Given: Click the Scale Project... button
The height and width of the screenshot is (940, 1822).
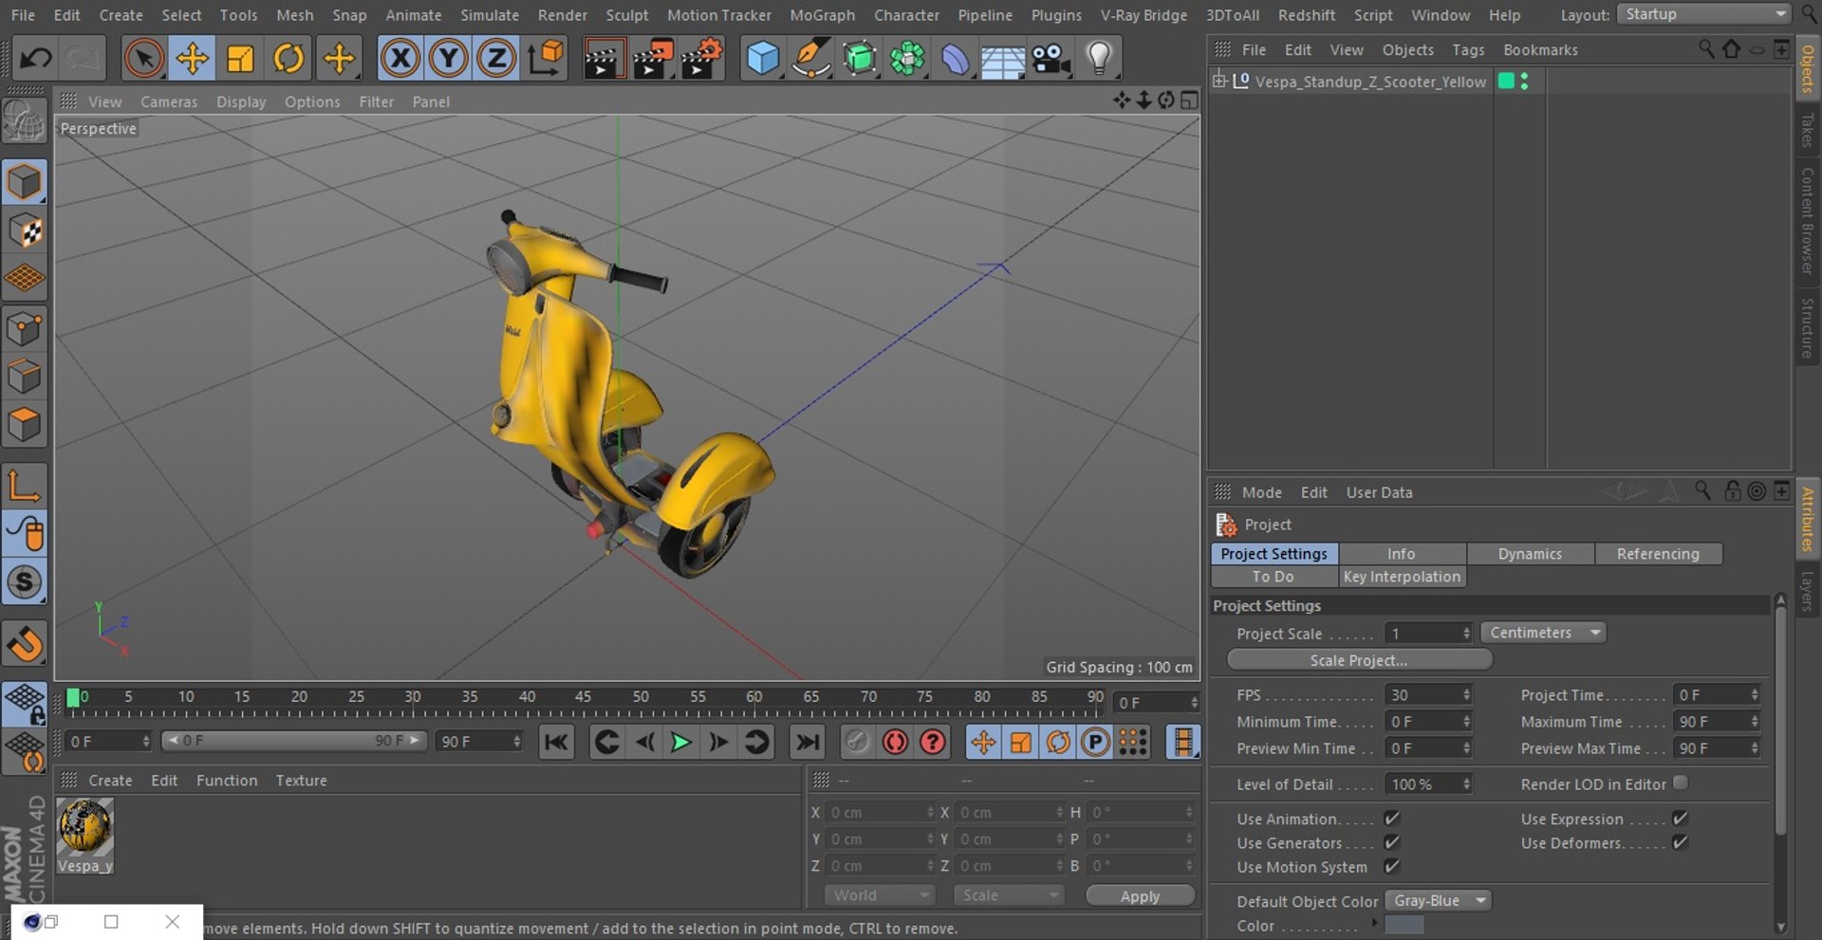Looking at the screenshot, I should [x=1359, y=660].
